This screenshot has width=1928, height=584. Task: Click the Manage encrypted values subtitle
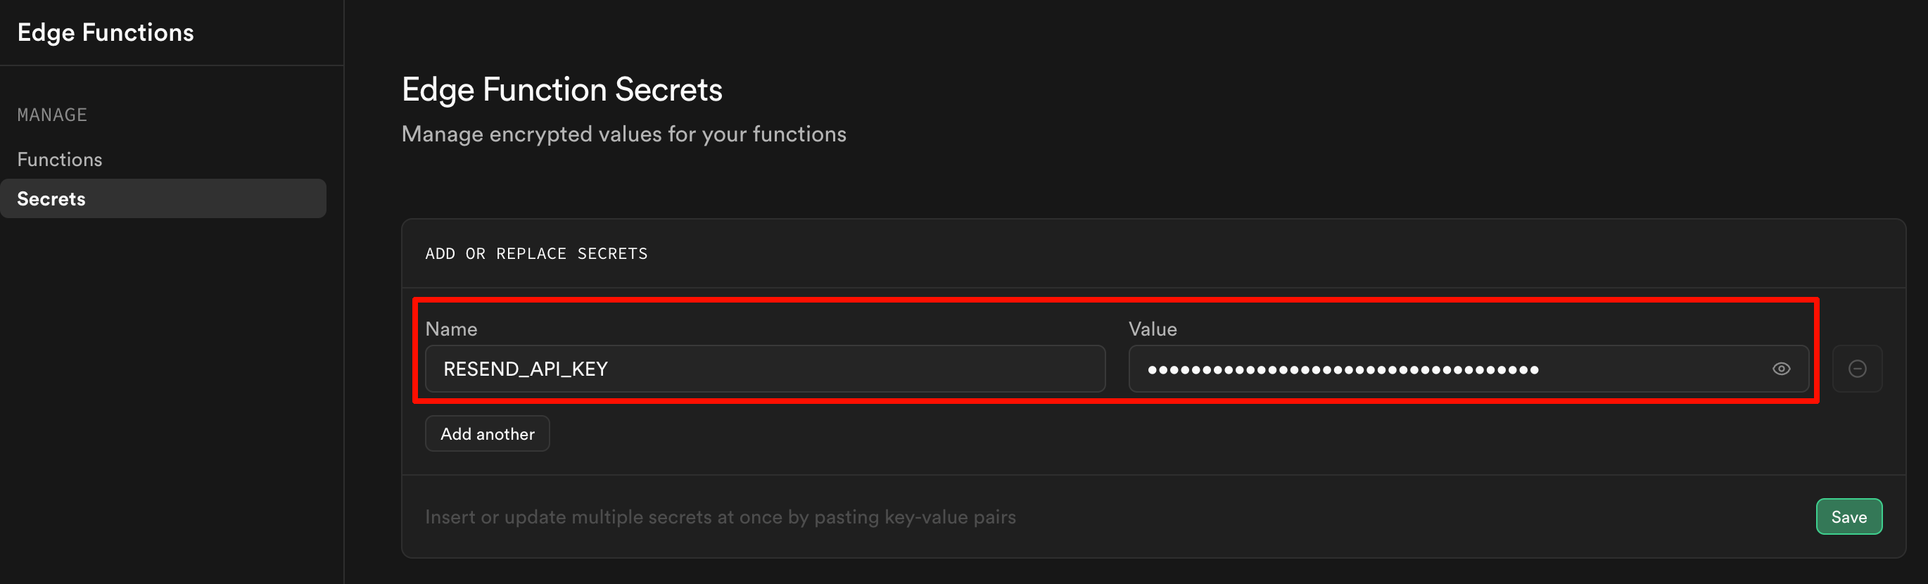[623, 134]
